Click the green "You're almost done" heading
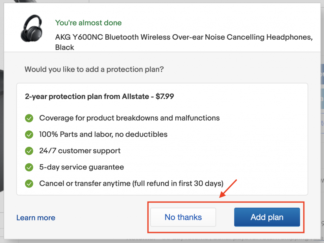Image resolution: width=324 pixels, height=243 pixels. [88, 23]
